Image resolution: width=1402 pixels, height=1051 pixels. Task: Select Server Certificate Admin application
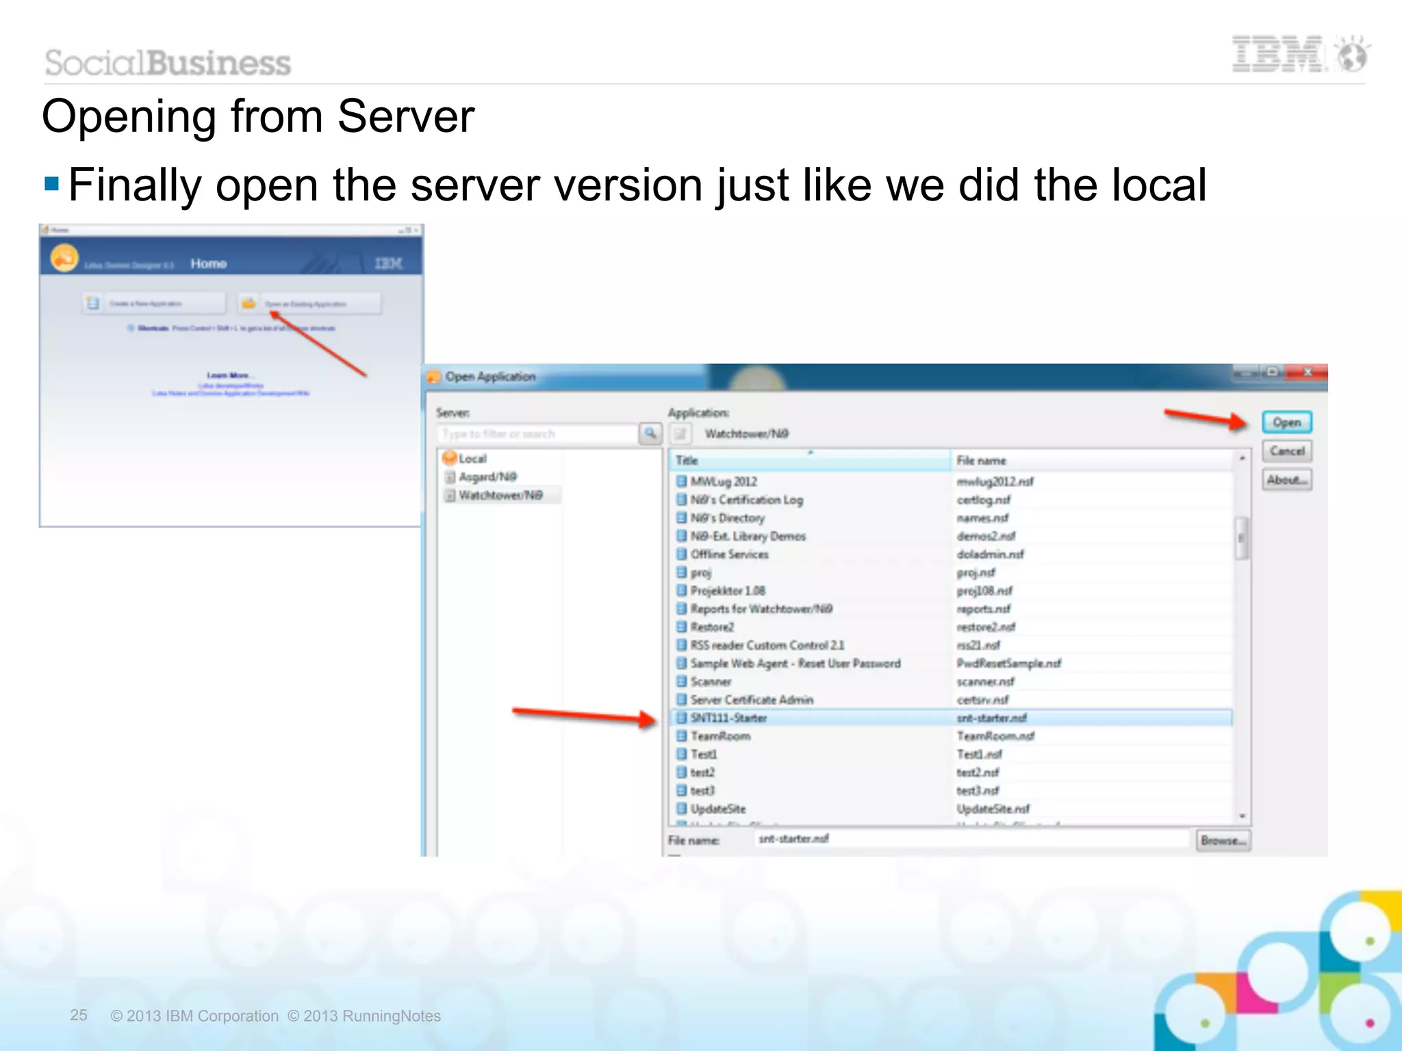click(952, 700)
